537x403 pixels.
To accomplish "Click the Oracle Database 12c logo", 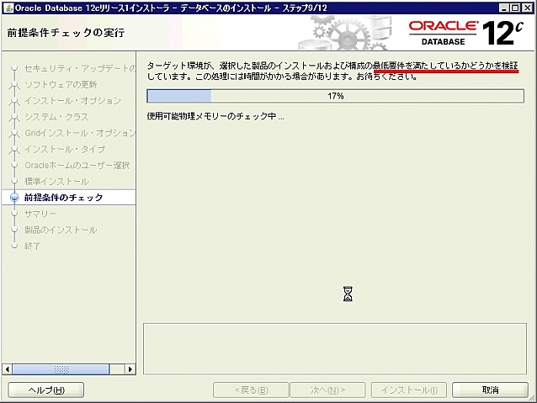I will click(x=466, y=33).
